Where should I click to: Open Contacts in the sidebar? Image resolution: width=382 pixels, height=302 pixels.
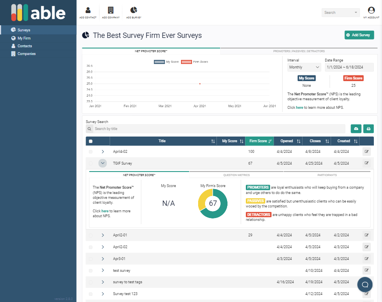[24, 46]
